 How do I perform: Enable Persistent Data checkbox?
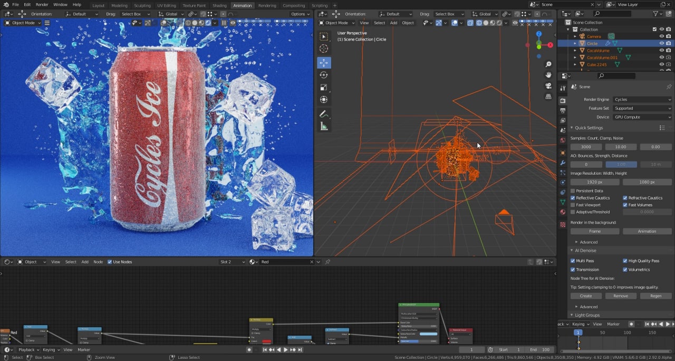coord(573,191)
